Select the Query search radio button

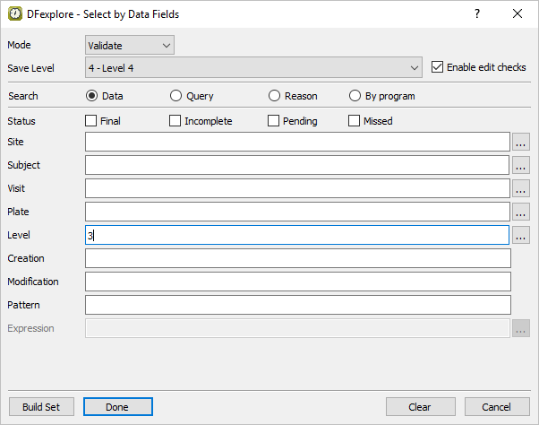(175, 96)
